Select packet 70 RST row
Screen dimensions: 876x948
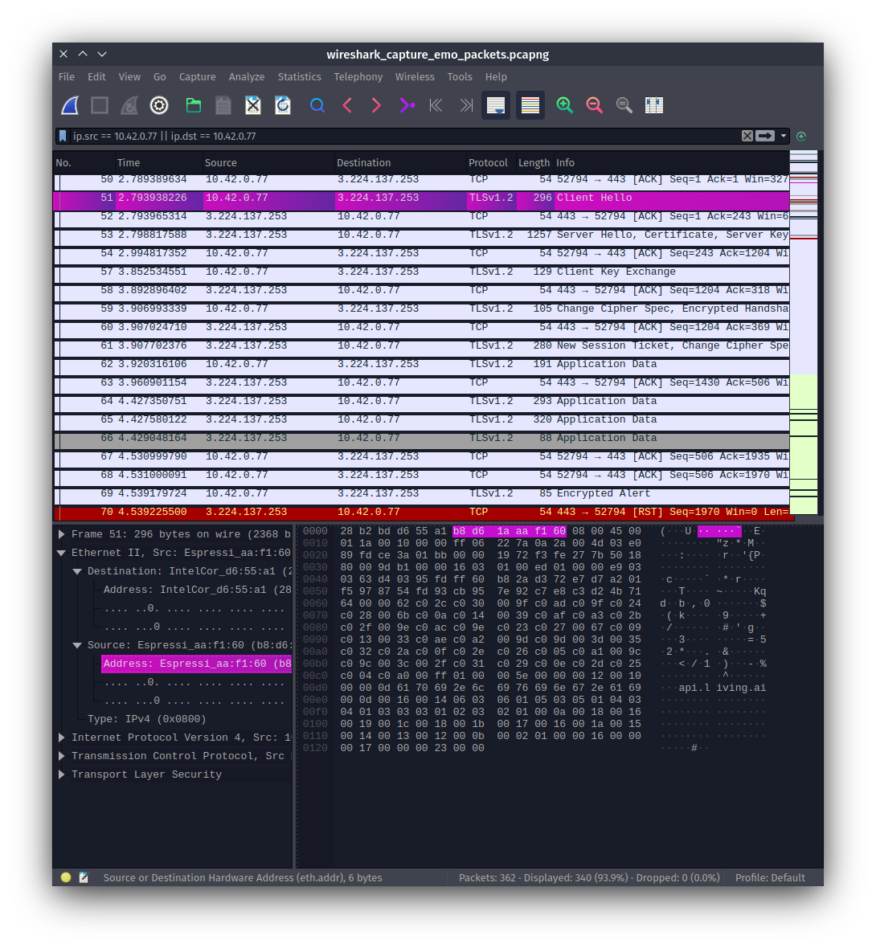pyautogui.click(x=422, y=512)
